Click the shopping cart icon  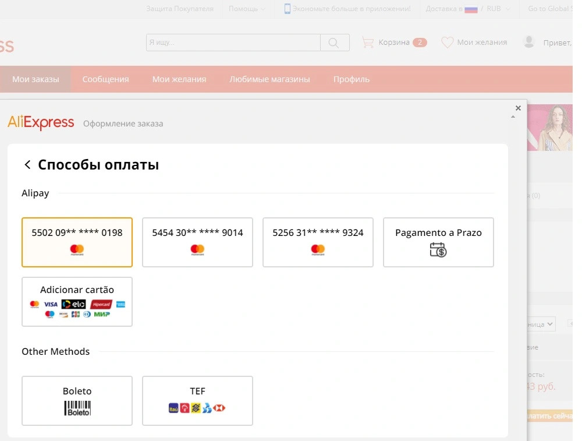(368, 43)
